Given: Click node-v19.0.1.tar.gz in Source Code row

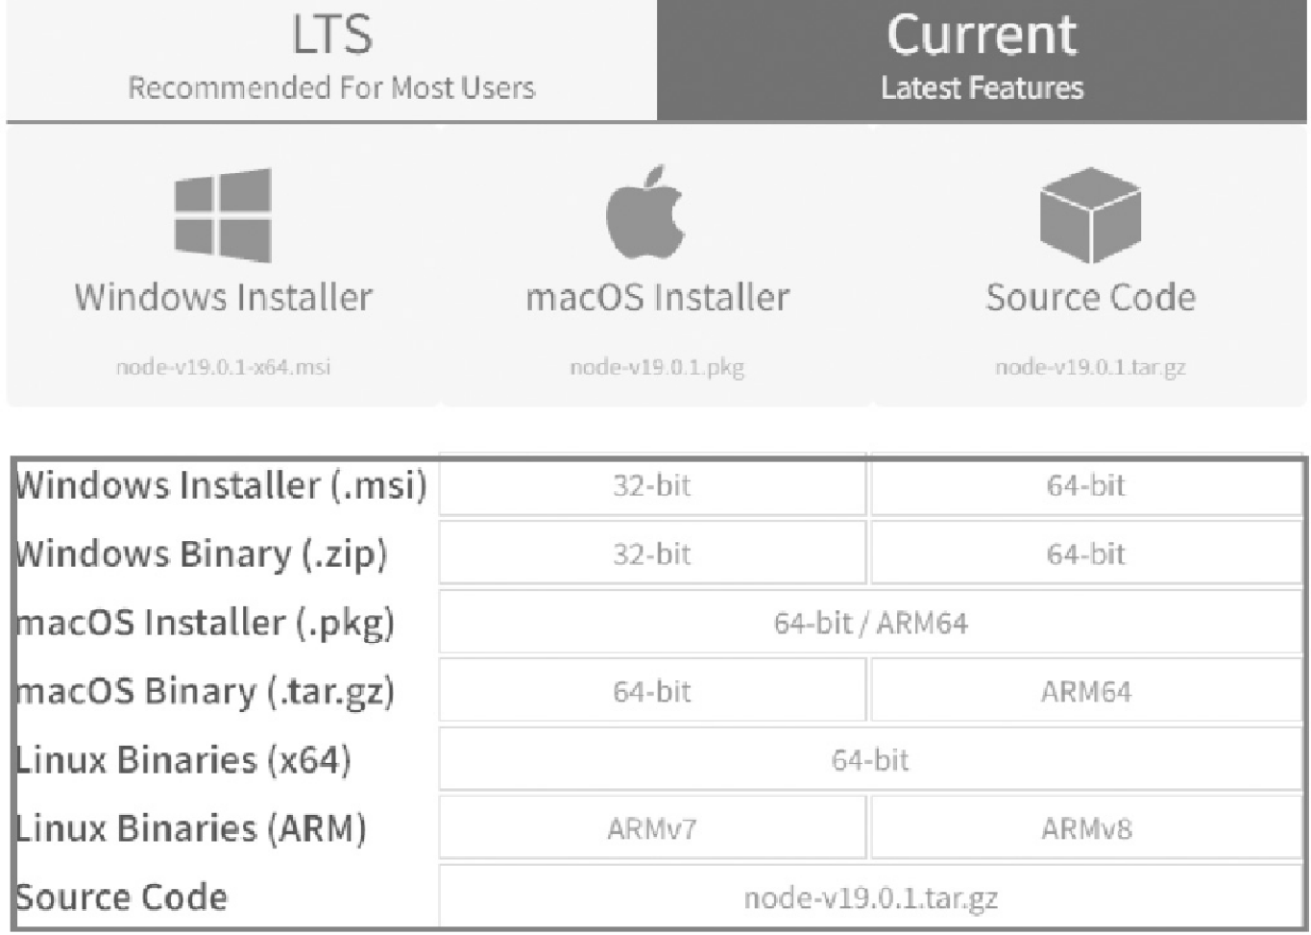Looking at the screenshot, I should [x=871, y=898].
